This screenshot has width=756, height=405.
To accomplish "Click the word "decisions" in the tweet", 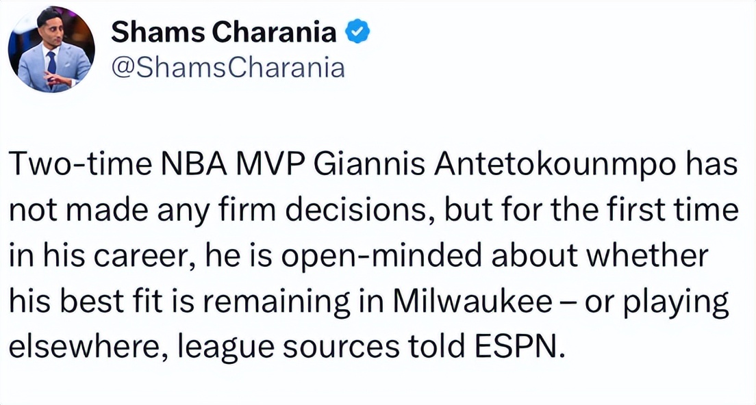I will (x=362, y=209).
